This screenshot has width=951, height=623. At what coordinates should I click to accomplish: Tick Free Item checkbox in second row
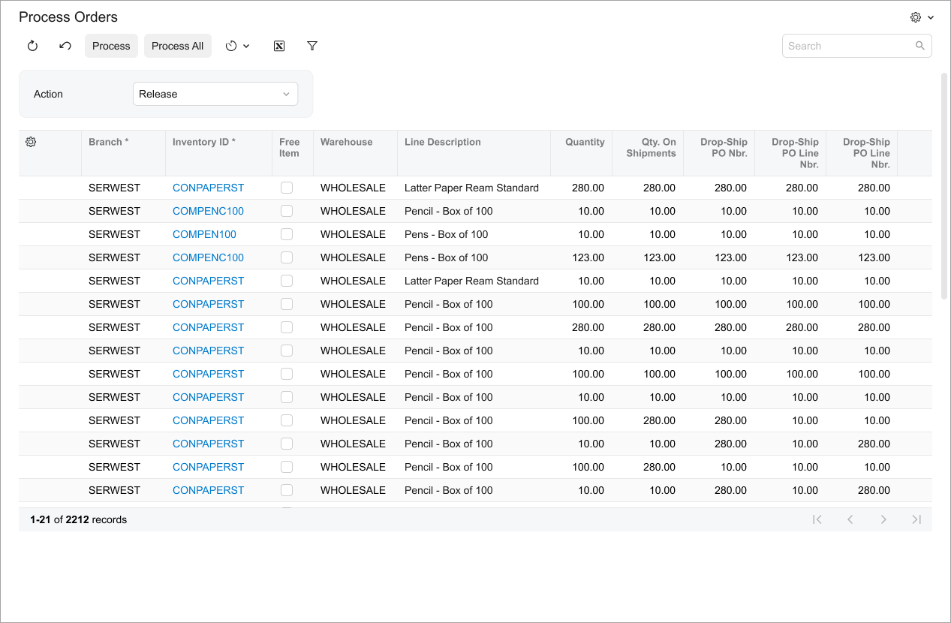pos(287,211)
